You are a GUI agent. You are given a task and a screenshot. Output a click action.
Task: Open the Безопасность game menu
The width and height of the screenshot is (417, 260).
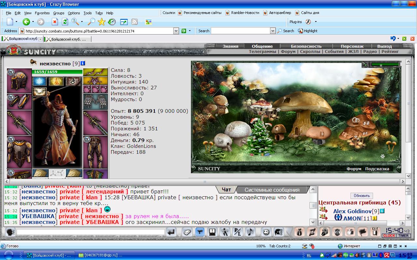coord(306,46)
